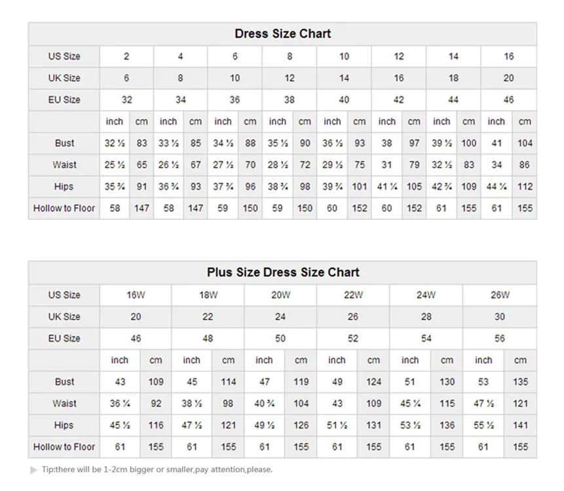The width and height of the screenshot is (564, 491).
Task: Click the tip text about 1-2cm difference
Action: (157, 469)
